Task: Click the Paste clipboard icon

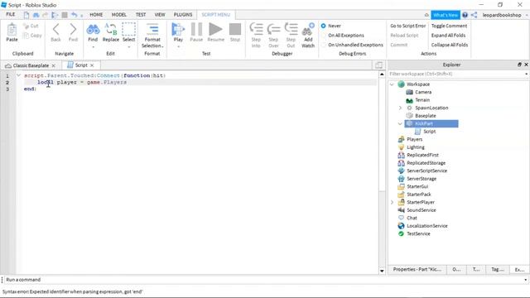Action: (12, 30)
